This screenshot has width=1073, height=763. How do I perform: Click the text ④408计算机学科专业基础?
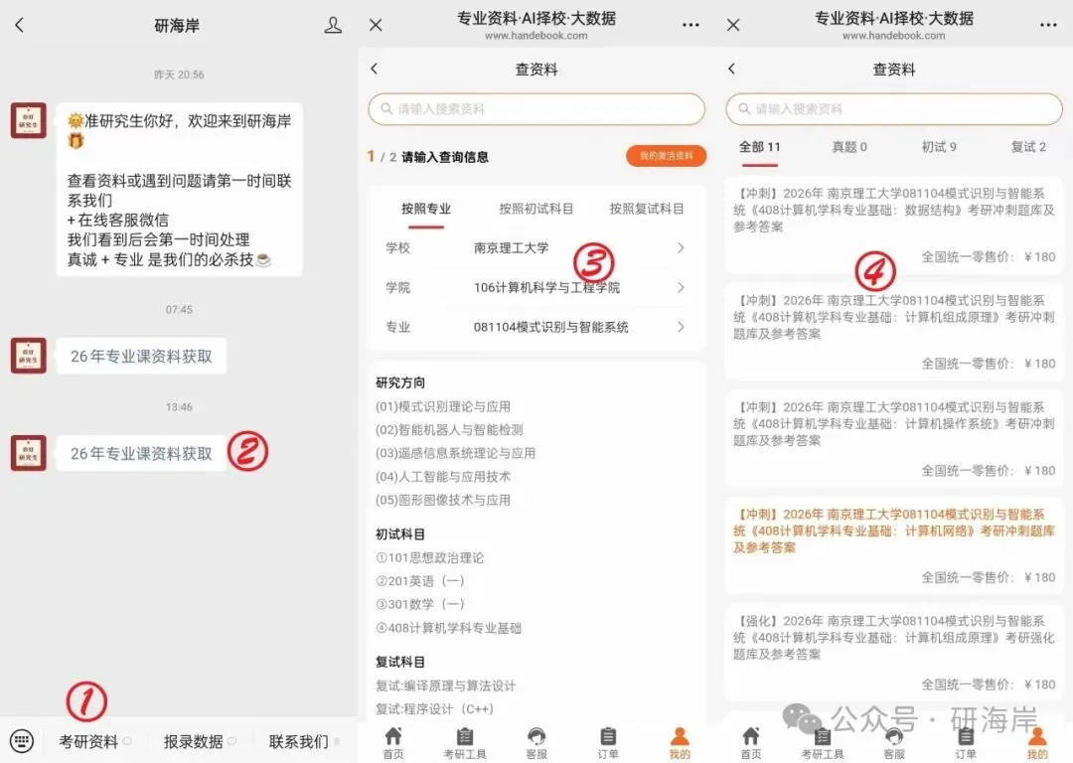pos(448,628)
